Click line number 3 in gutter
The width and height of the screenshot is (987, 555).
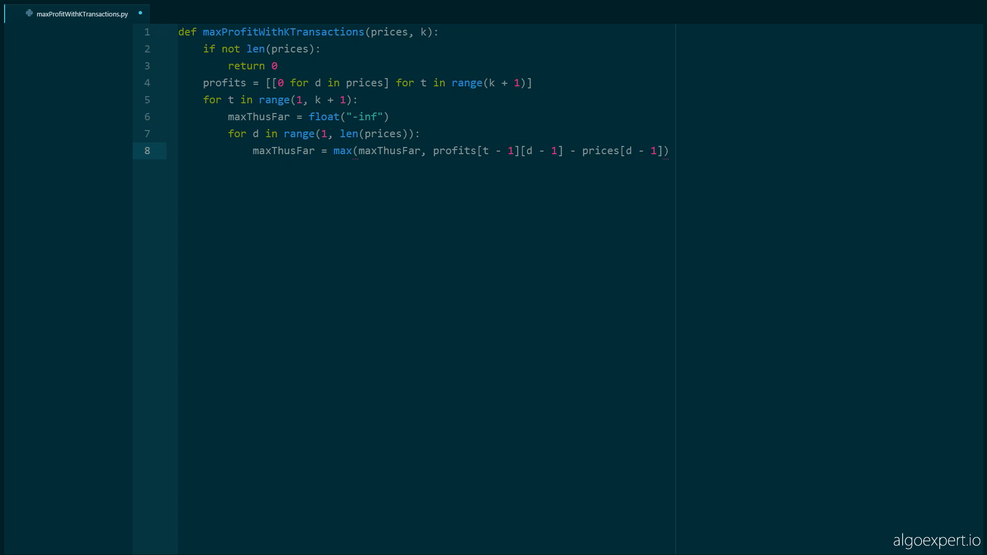(147, 66)
